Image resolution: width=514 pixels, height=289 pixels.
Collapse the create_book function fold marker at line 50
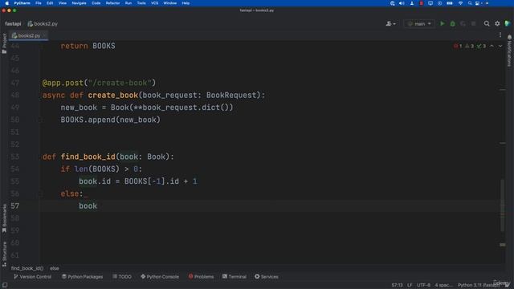click(41, 120)
